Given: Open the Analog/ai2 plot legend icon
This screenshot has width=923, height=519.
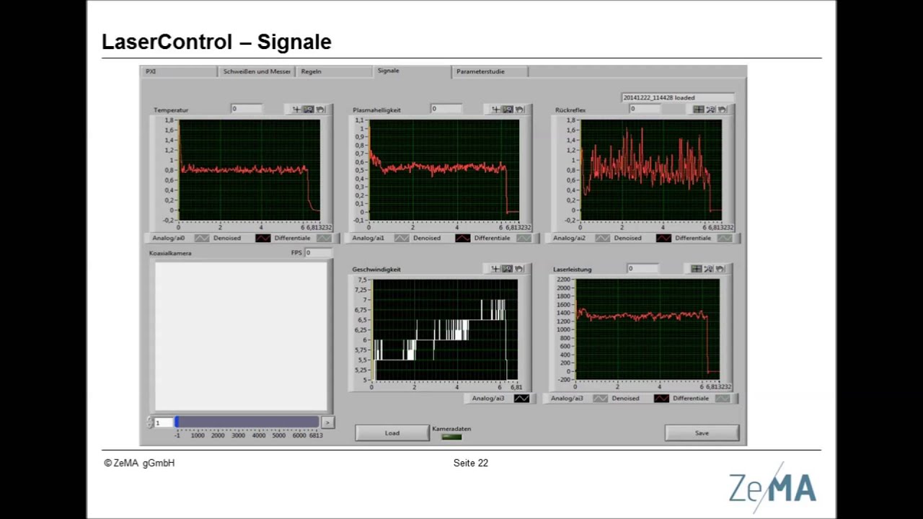Looking at the screenshot, I should [x=602, y=238].
